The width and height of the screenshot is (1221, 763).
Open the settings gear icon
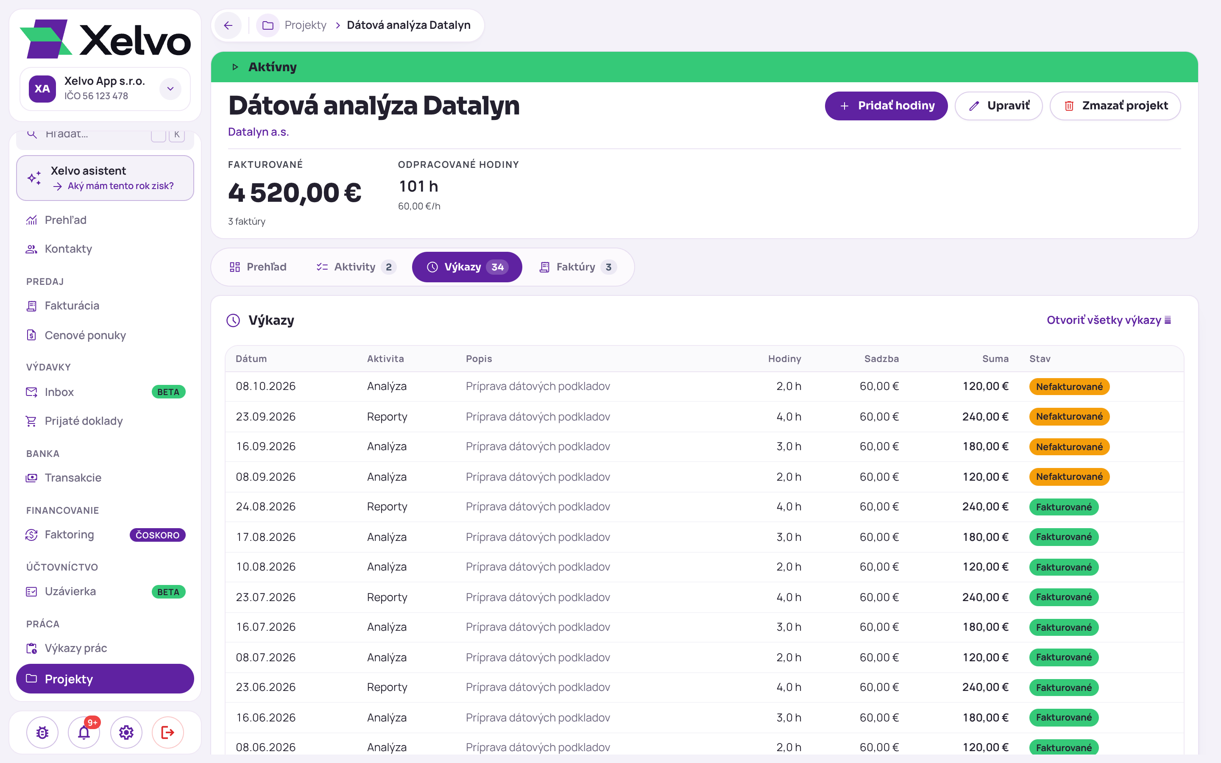click(126, 732)
